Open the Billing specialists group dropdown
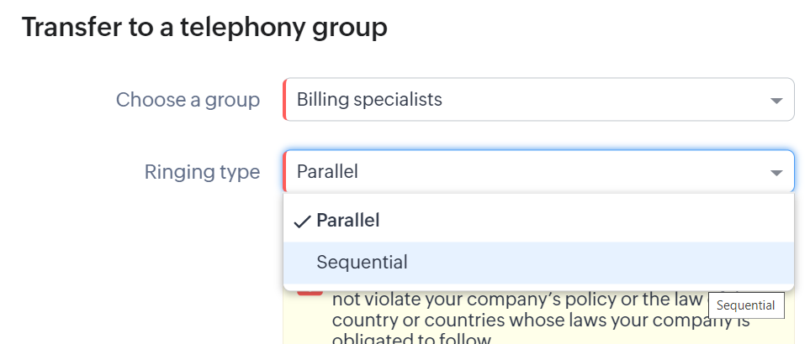This screenshot has width=810, height=344. pos(538,100)
